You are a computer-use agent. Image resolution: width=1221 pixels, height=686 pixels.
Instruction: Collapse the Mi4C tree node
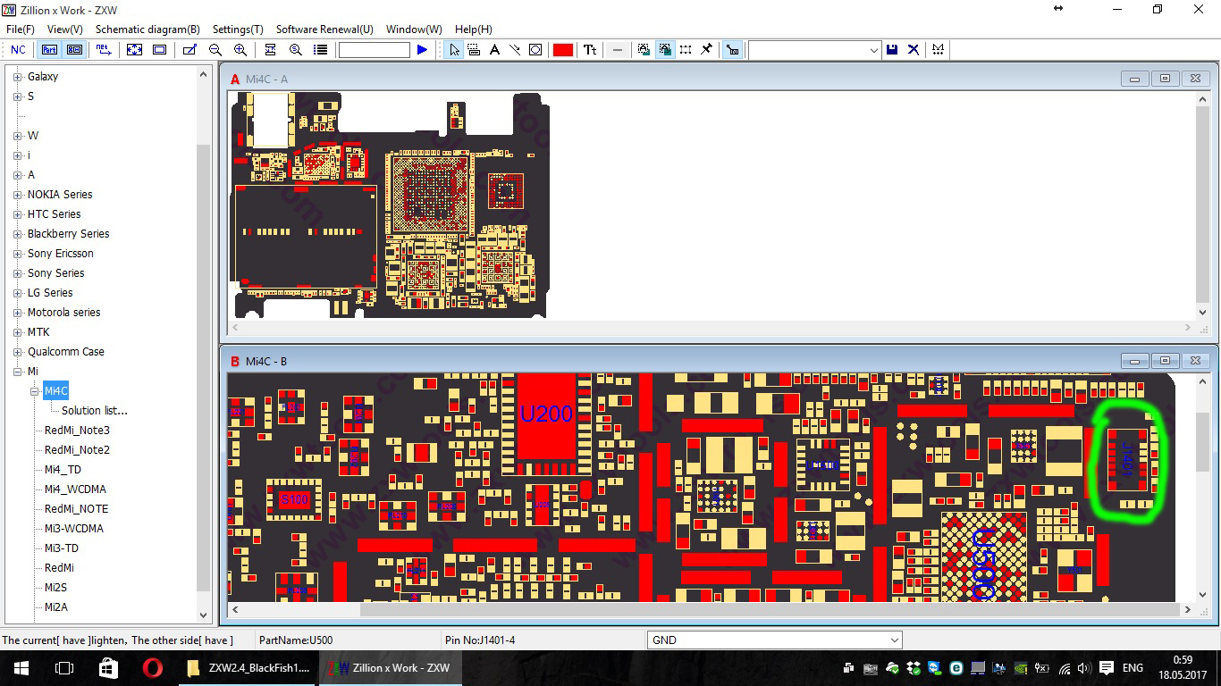(x=35, y=391)
